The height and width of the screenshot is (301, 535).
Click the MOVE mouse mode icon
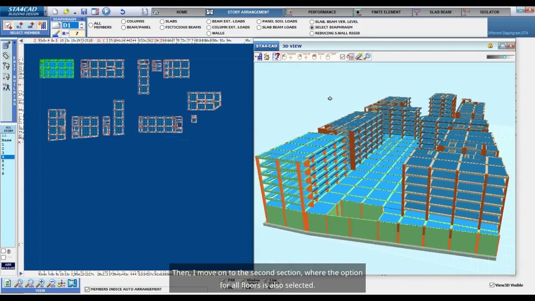pos(300,56)
